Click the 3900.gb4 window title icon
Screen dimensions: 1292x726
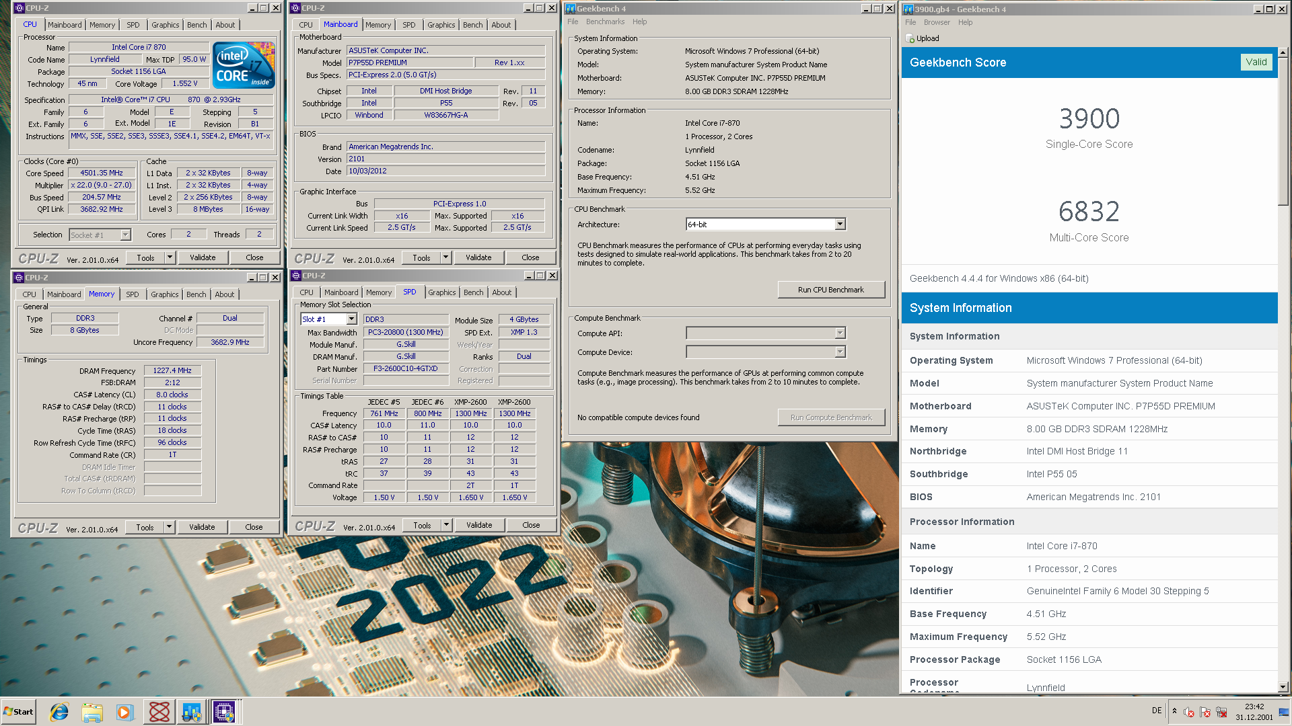pos(908,9)
